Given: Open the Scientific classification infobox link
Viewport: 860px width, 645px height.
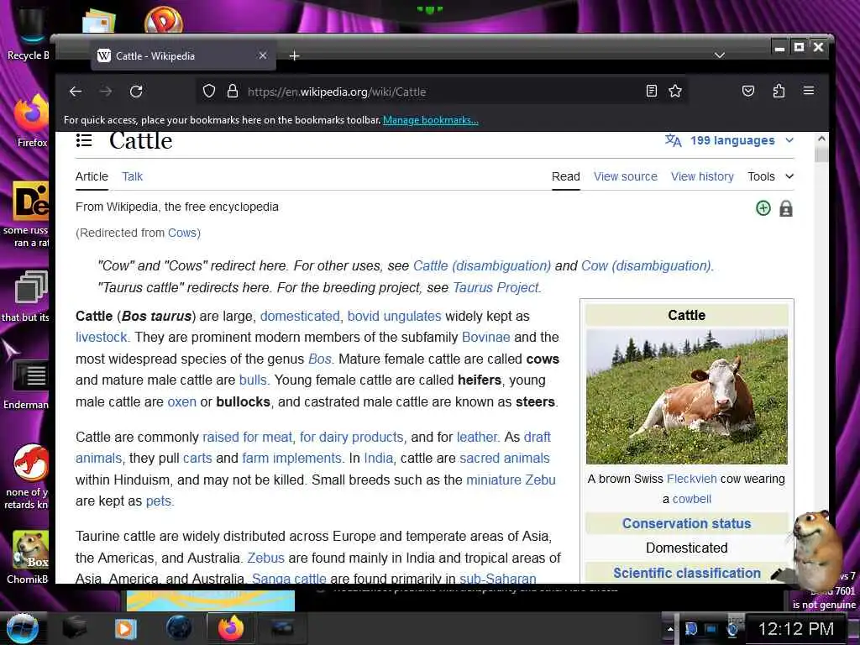Looking at the screenshot, I should pyautogui.click(x=687, y=573).
